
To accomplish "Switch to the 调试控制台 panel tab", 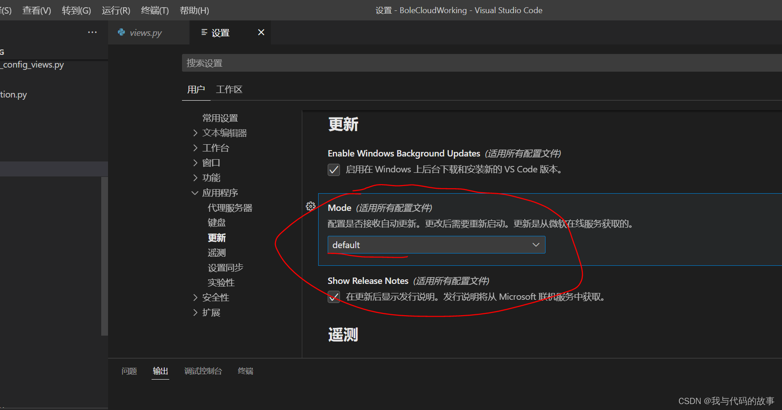I will pyautogui.click(x=203, y=371).
